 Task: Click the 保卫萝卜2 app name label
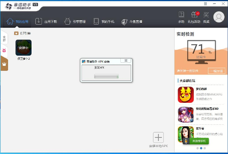[23, 59]
